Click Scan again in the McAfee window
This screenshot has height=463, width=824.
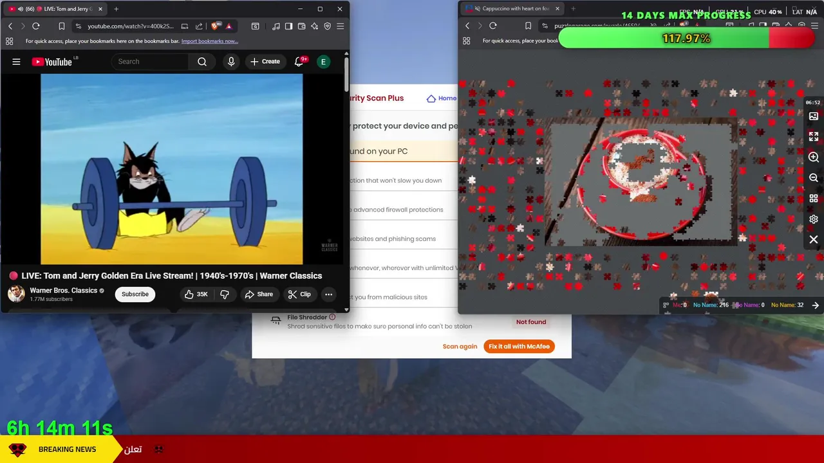pos(460,347)
